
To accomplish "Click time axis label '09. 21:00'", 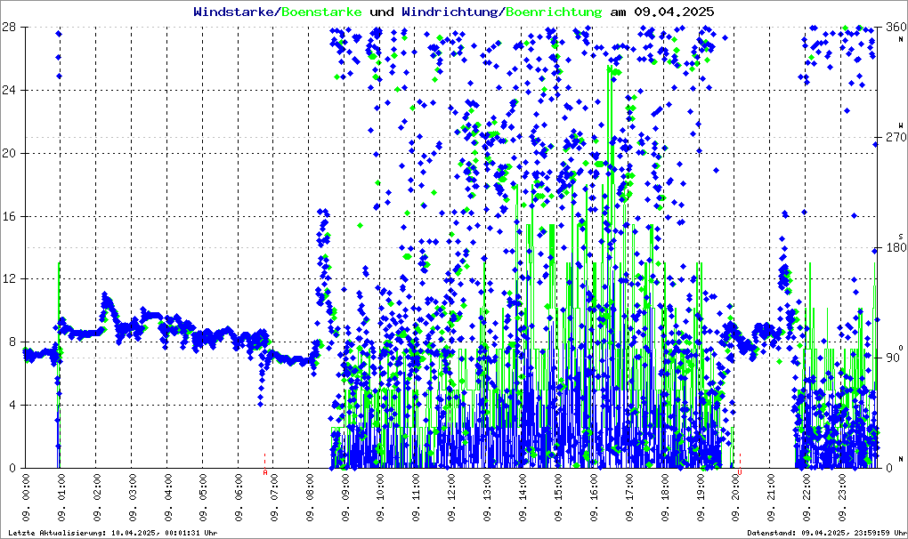I will point(771,498).
